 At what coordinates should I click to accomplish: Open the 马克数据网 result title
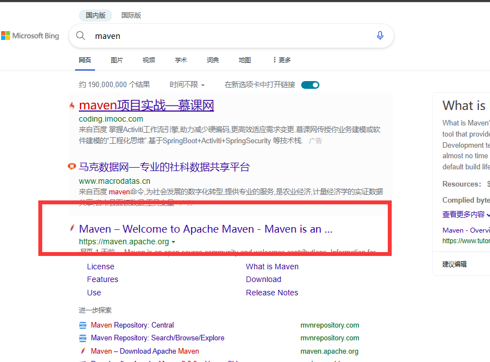164,167
